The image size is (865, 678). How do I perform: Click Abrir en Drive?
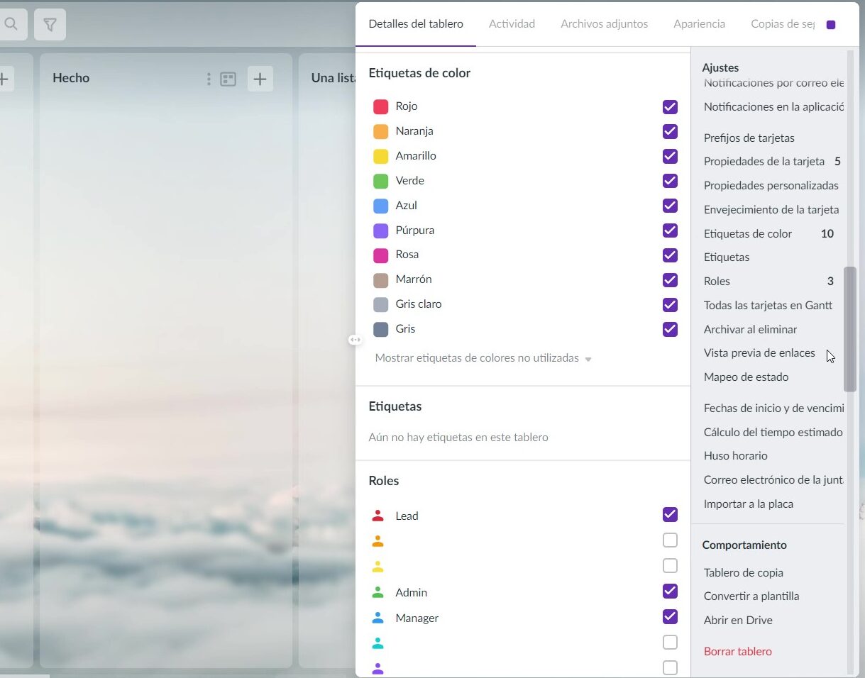(738, 621)
